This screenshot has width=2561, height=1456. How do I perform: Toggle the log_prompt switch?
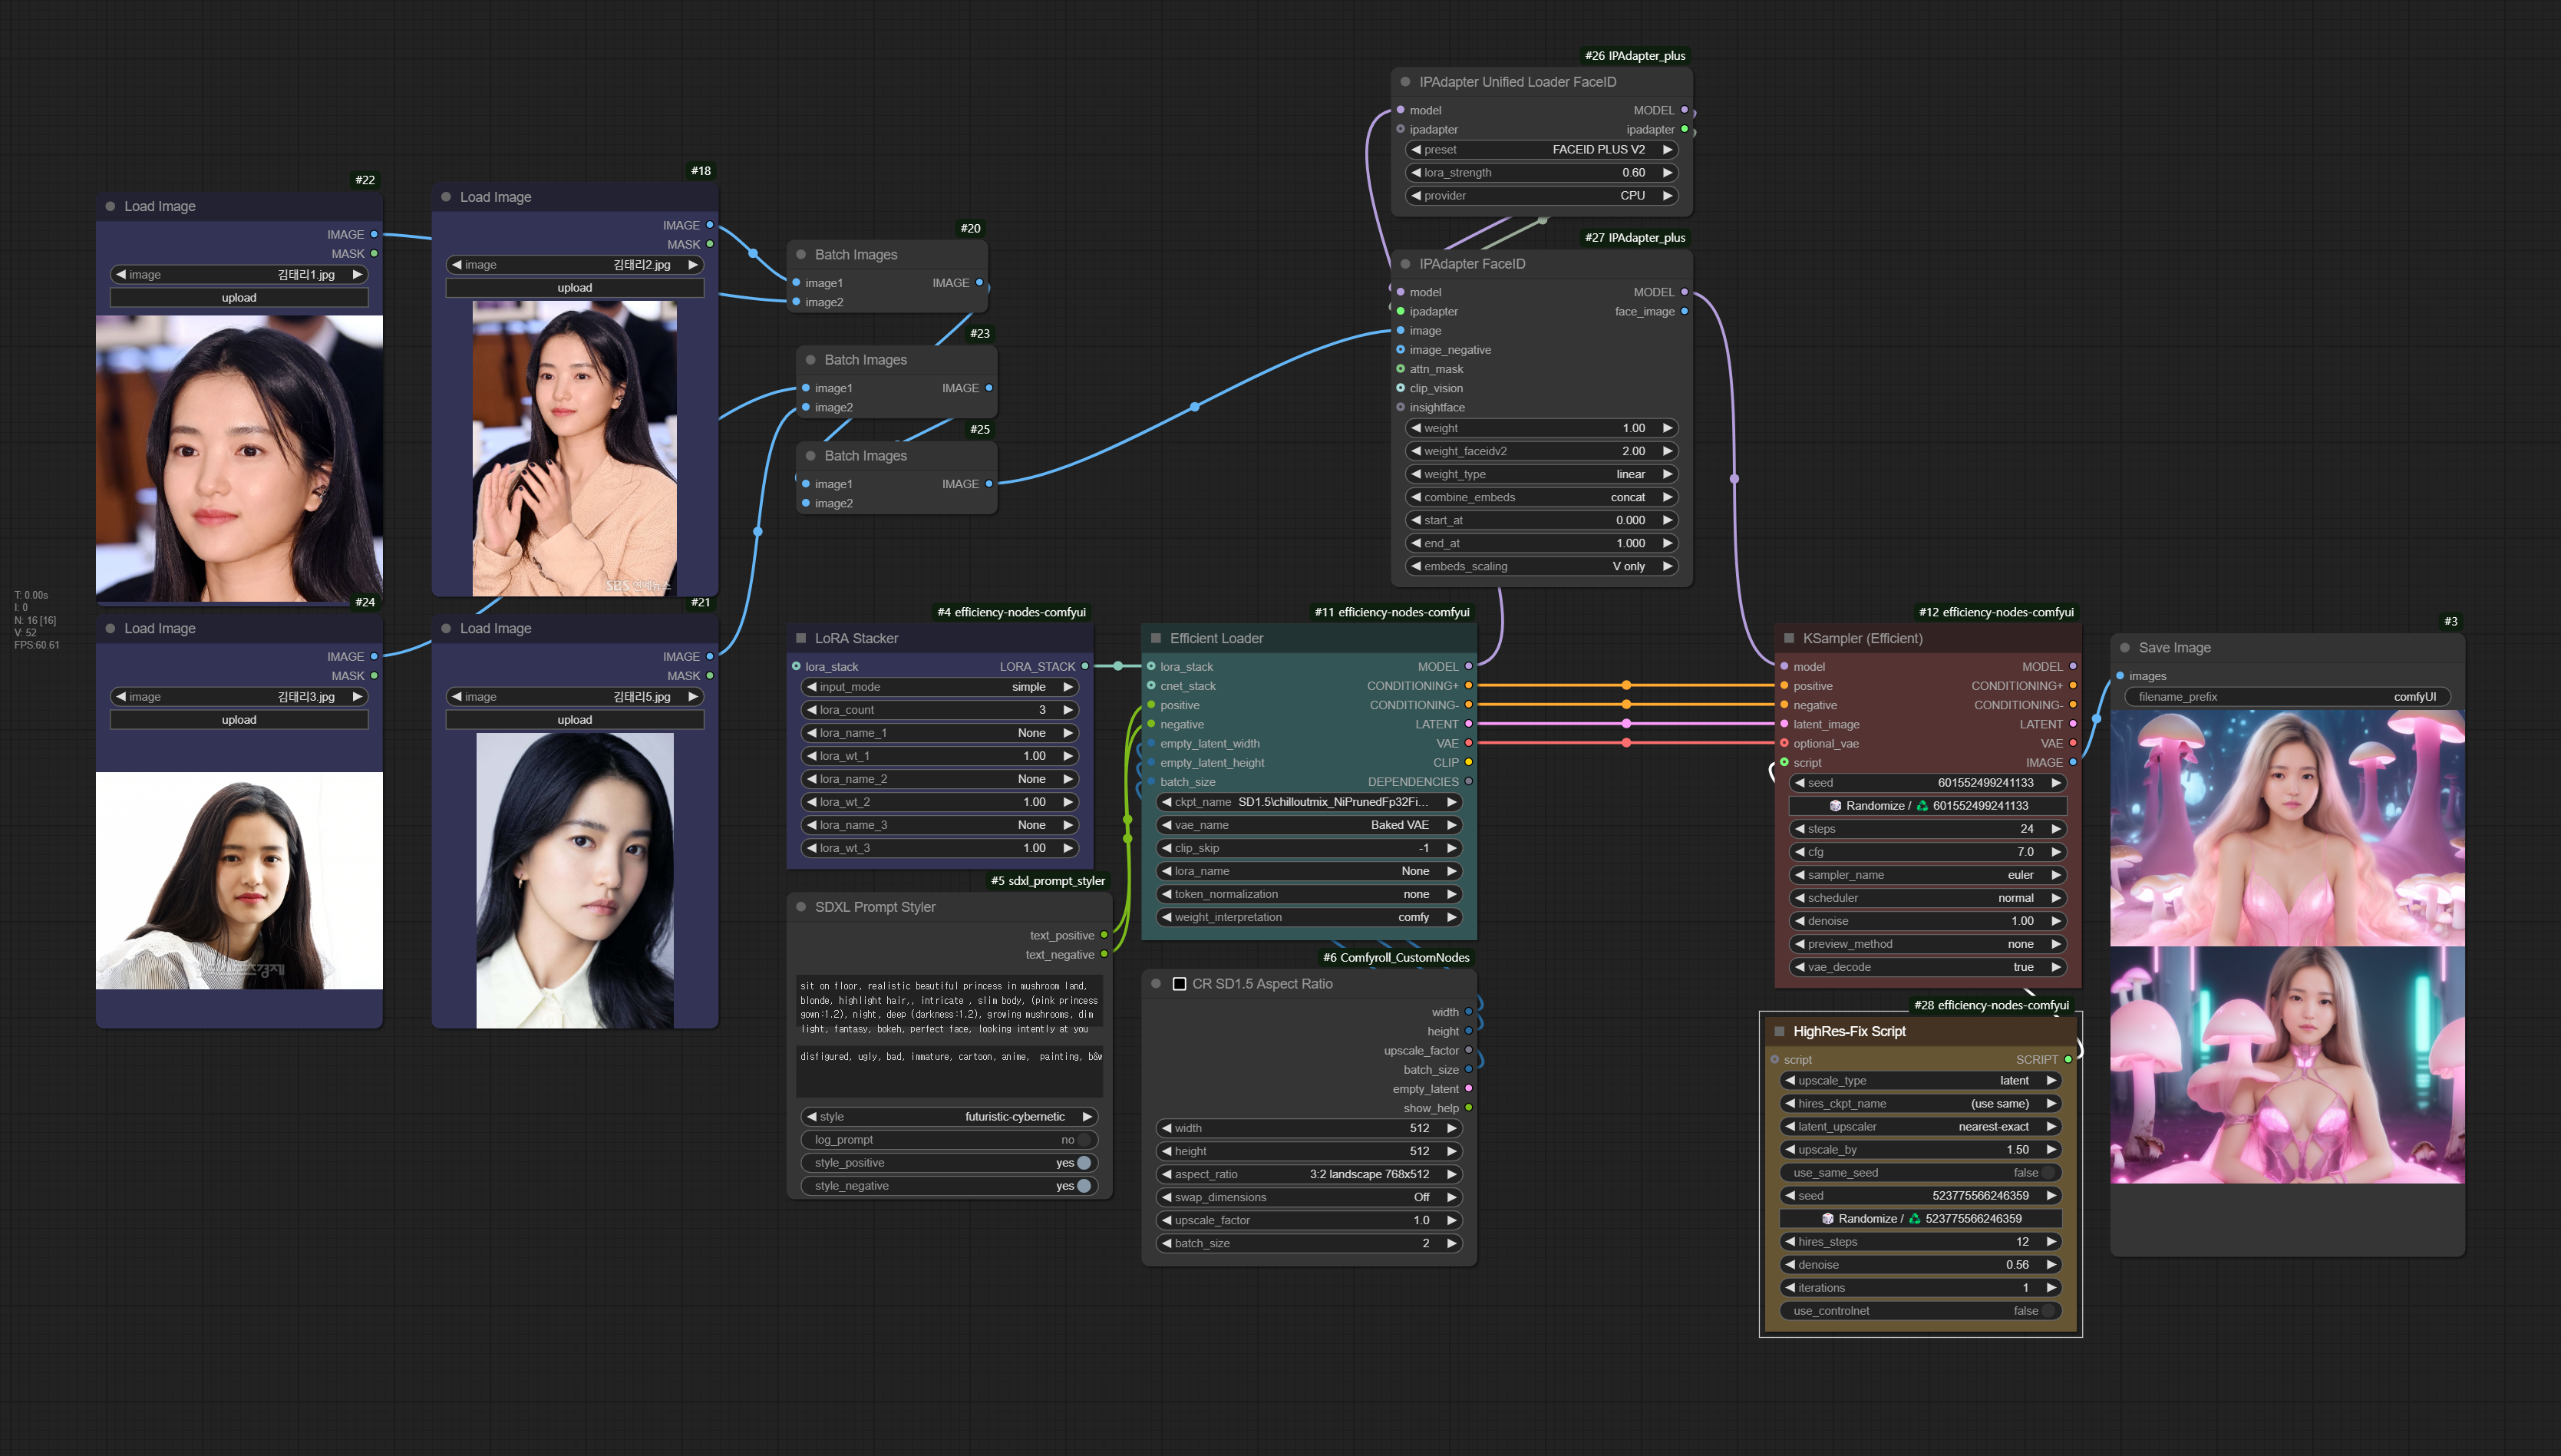(1084, 1140)
